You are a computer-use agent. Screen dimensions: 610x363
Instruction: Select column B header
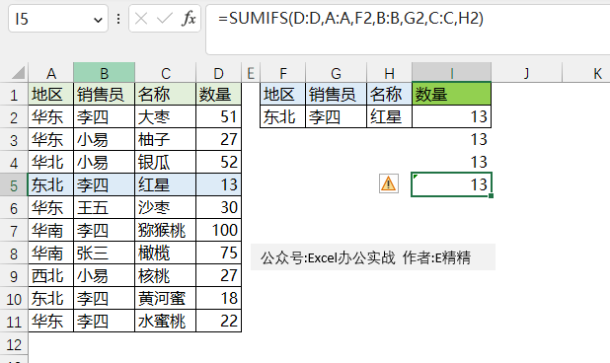coord(105,73)
